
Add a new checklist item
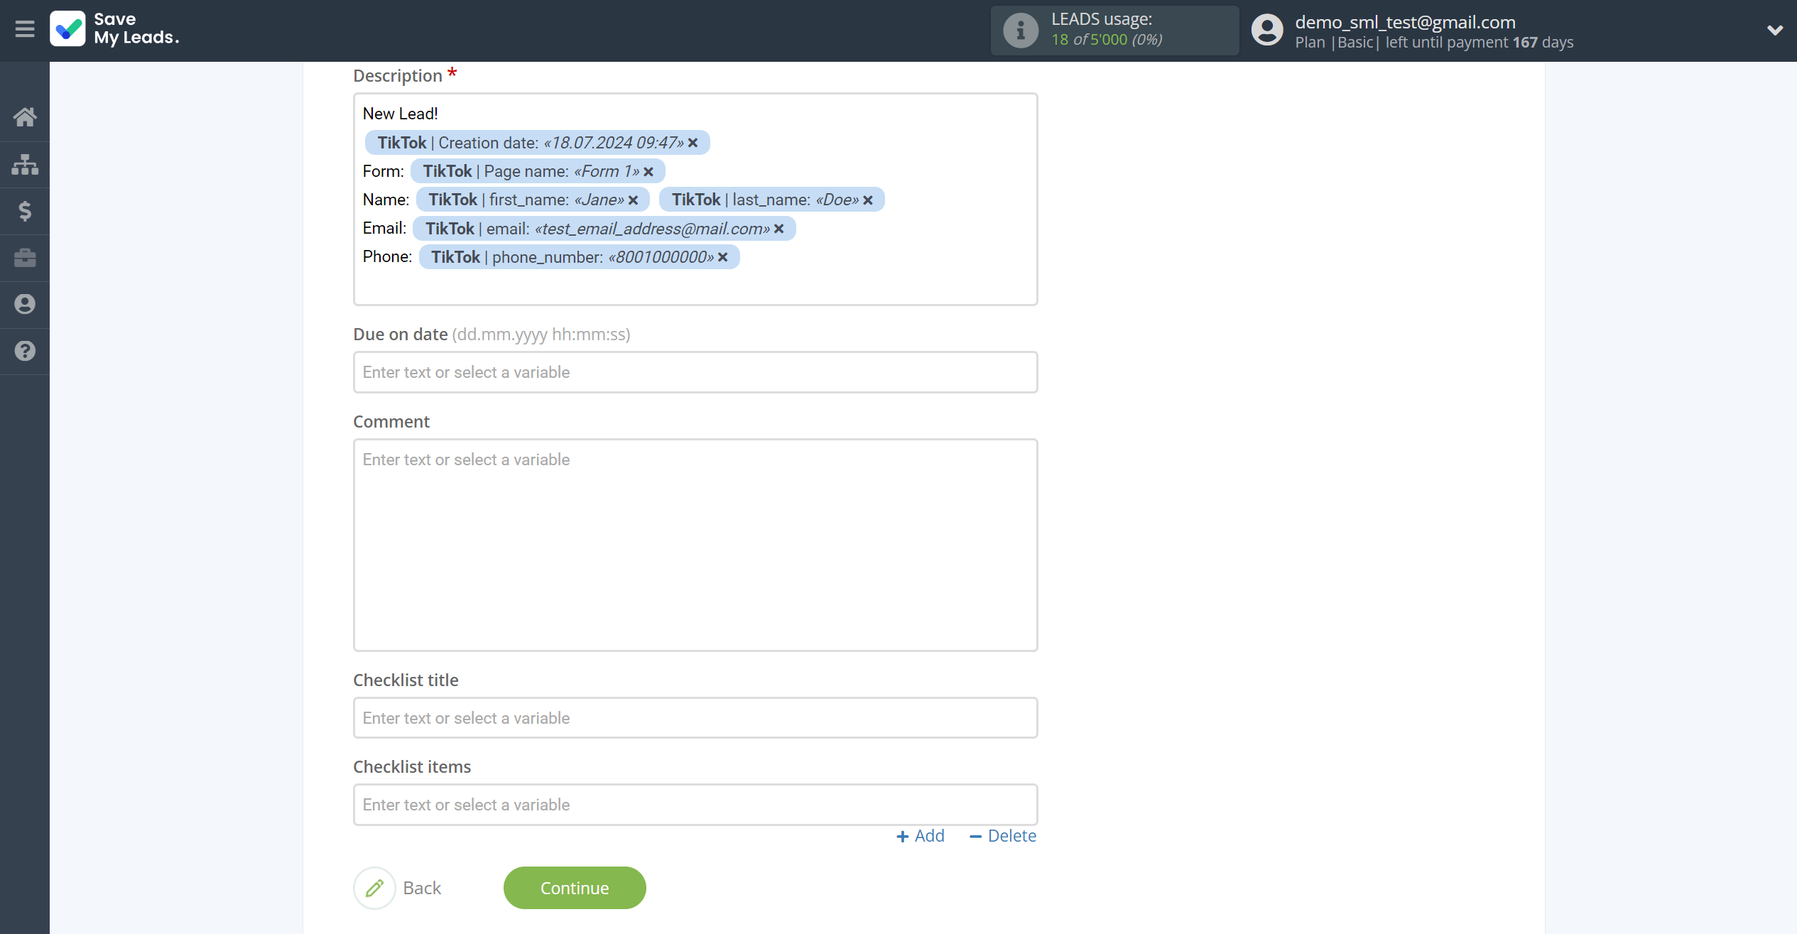click(x=921, y=836)
